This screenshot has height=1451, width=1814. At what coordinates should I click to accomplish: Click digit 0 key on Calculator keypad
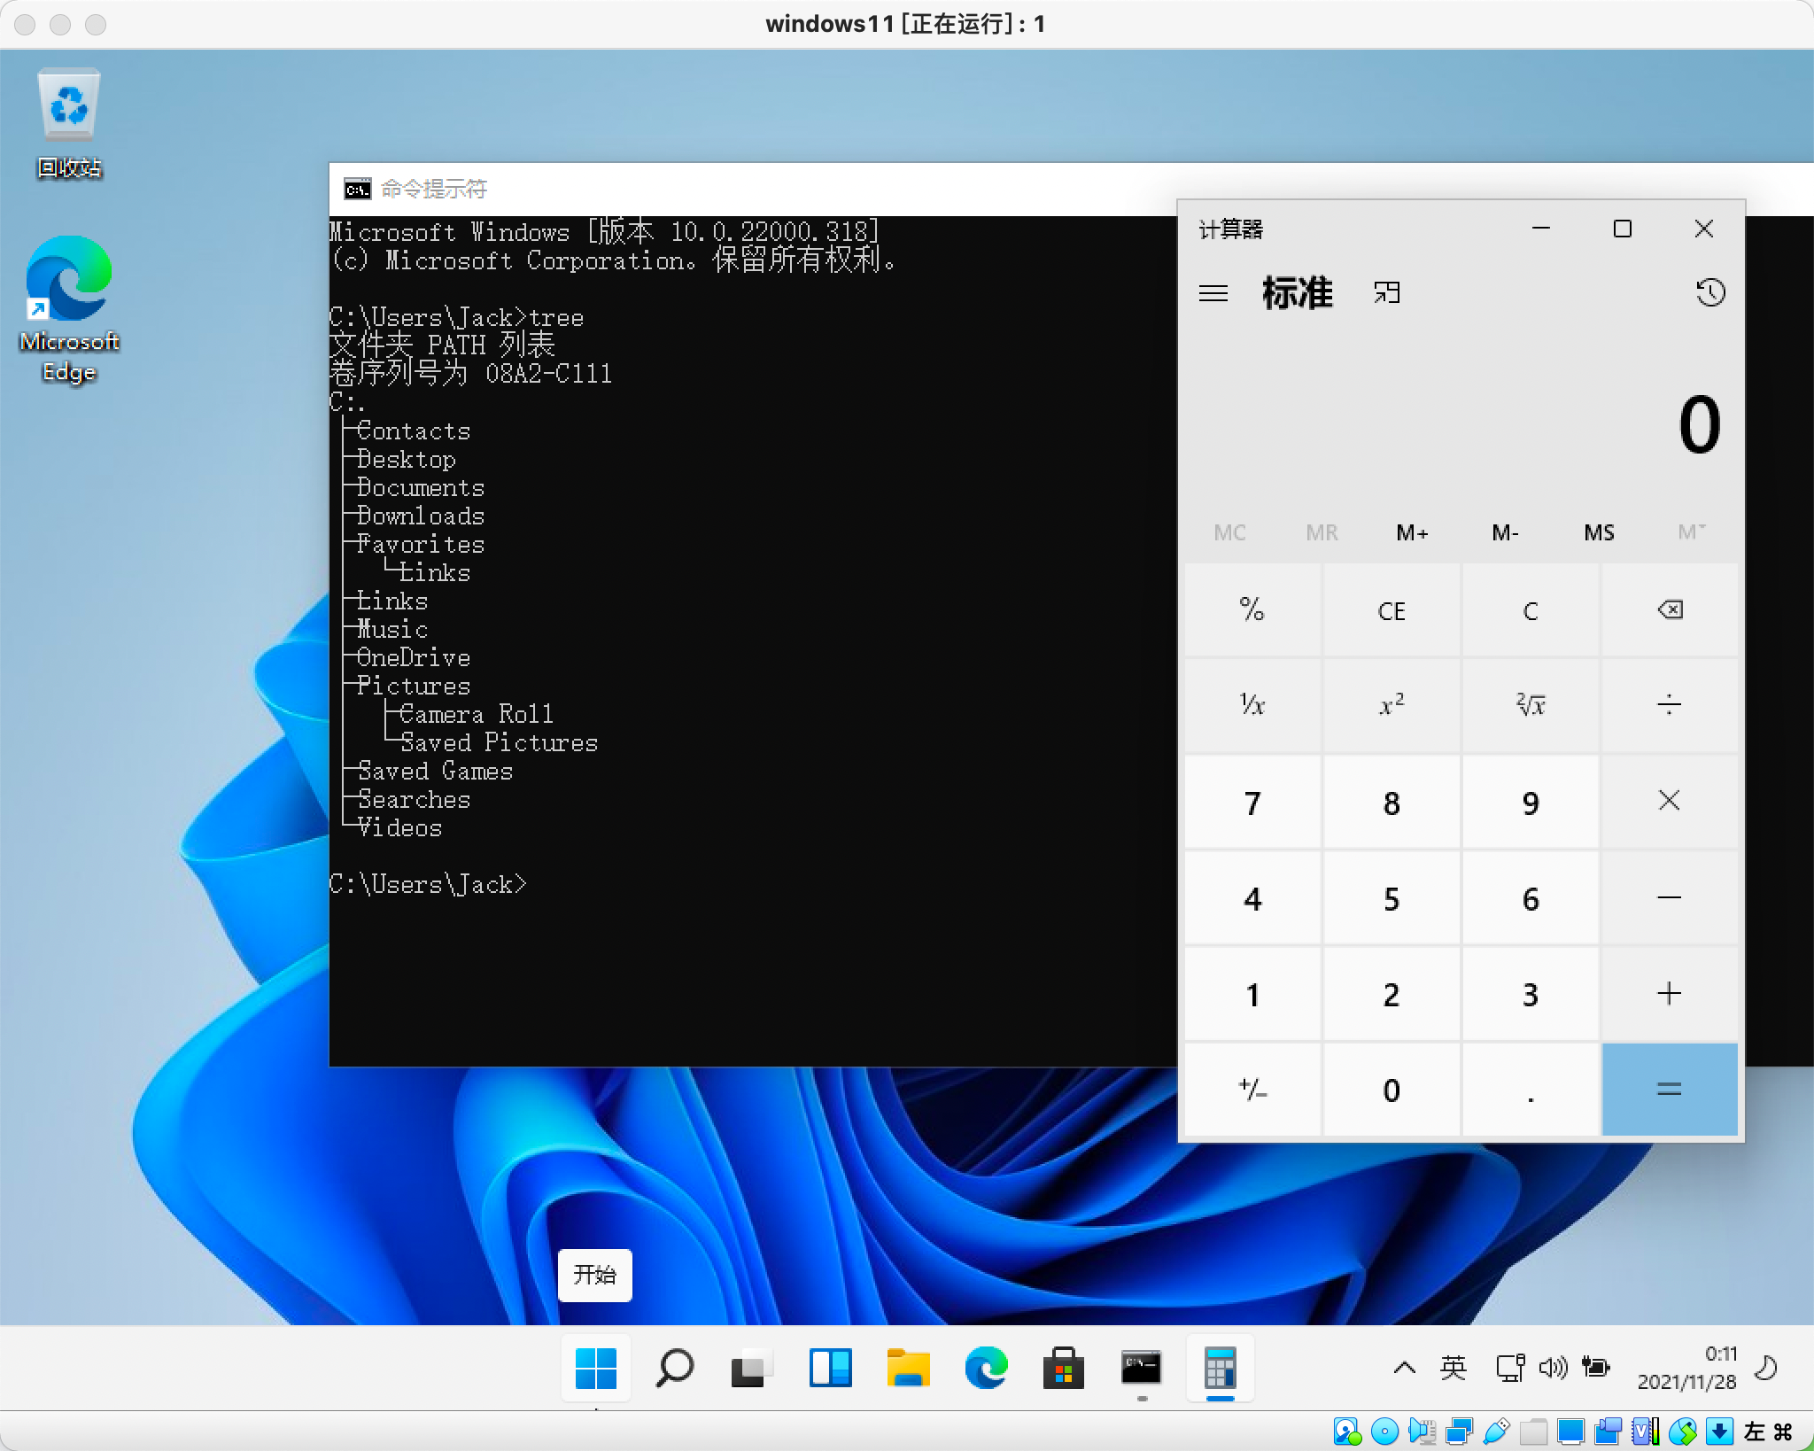pyautogui.click(x=1392, y=1090)
